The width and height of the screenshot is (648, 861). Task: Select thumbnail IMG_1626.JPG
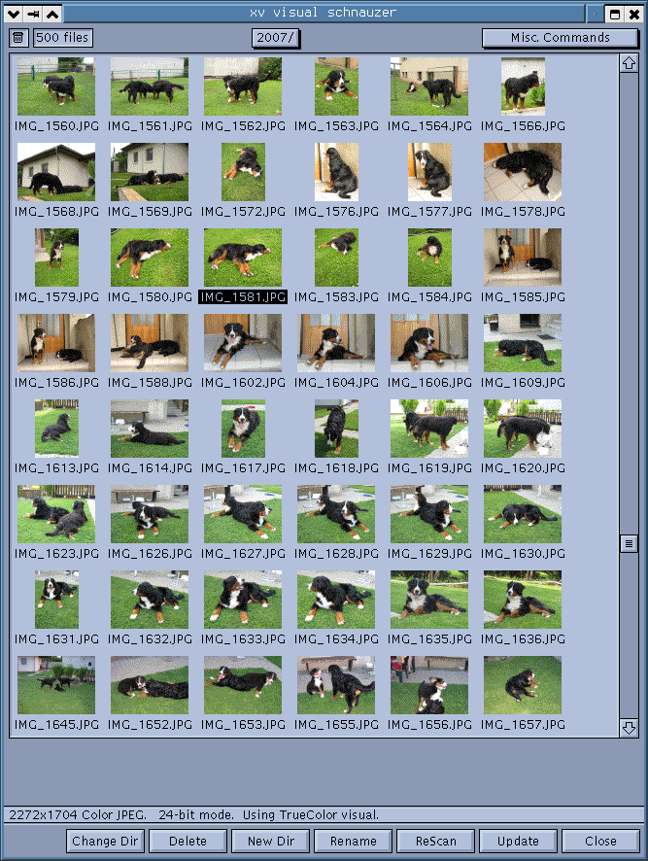click(150, 514)
